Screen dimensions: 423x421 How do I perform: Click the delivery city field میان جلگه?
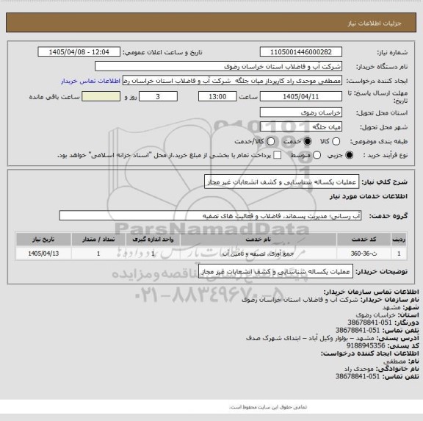[x=301, y=127]
